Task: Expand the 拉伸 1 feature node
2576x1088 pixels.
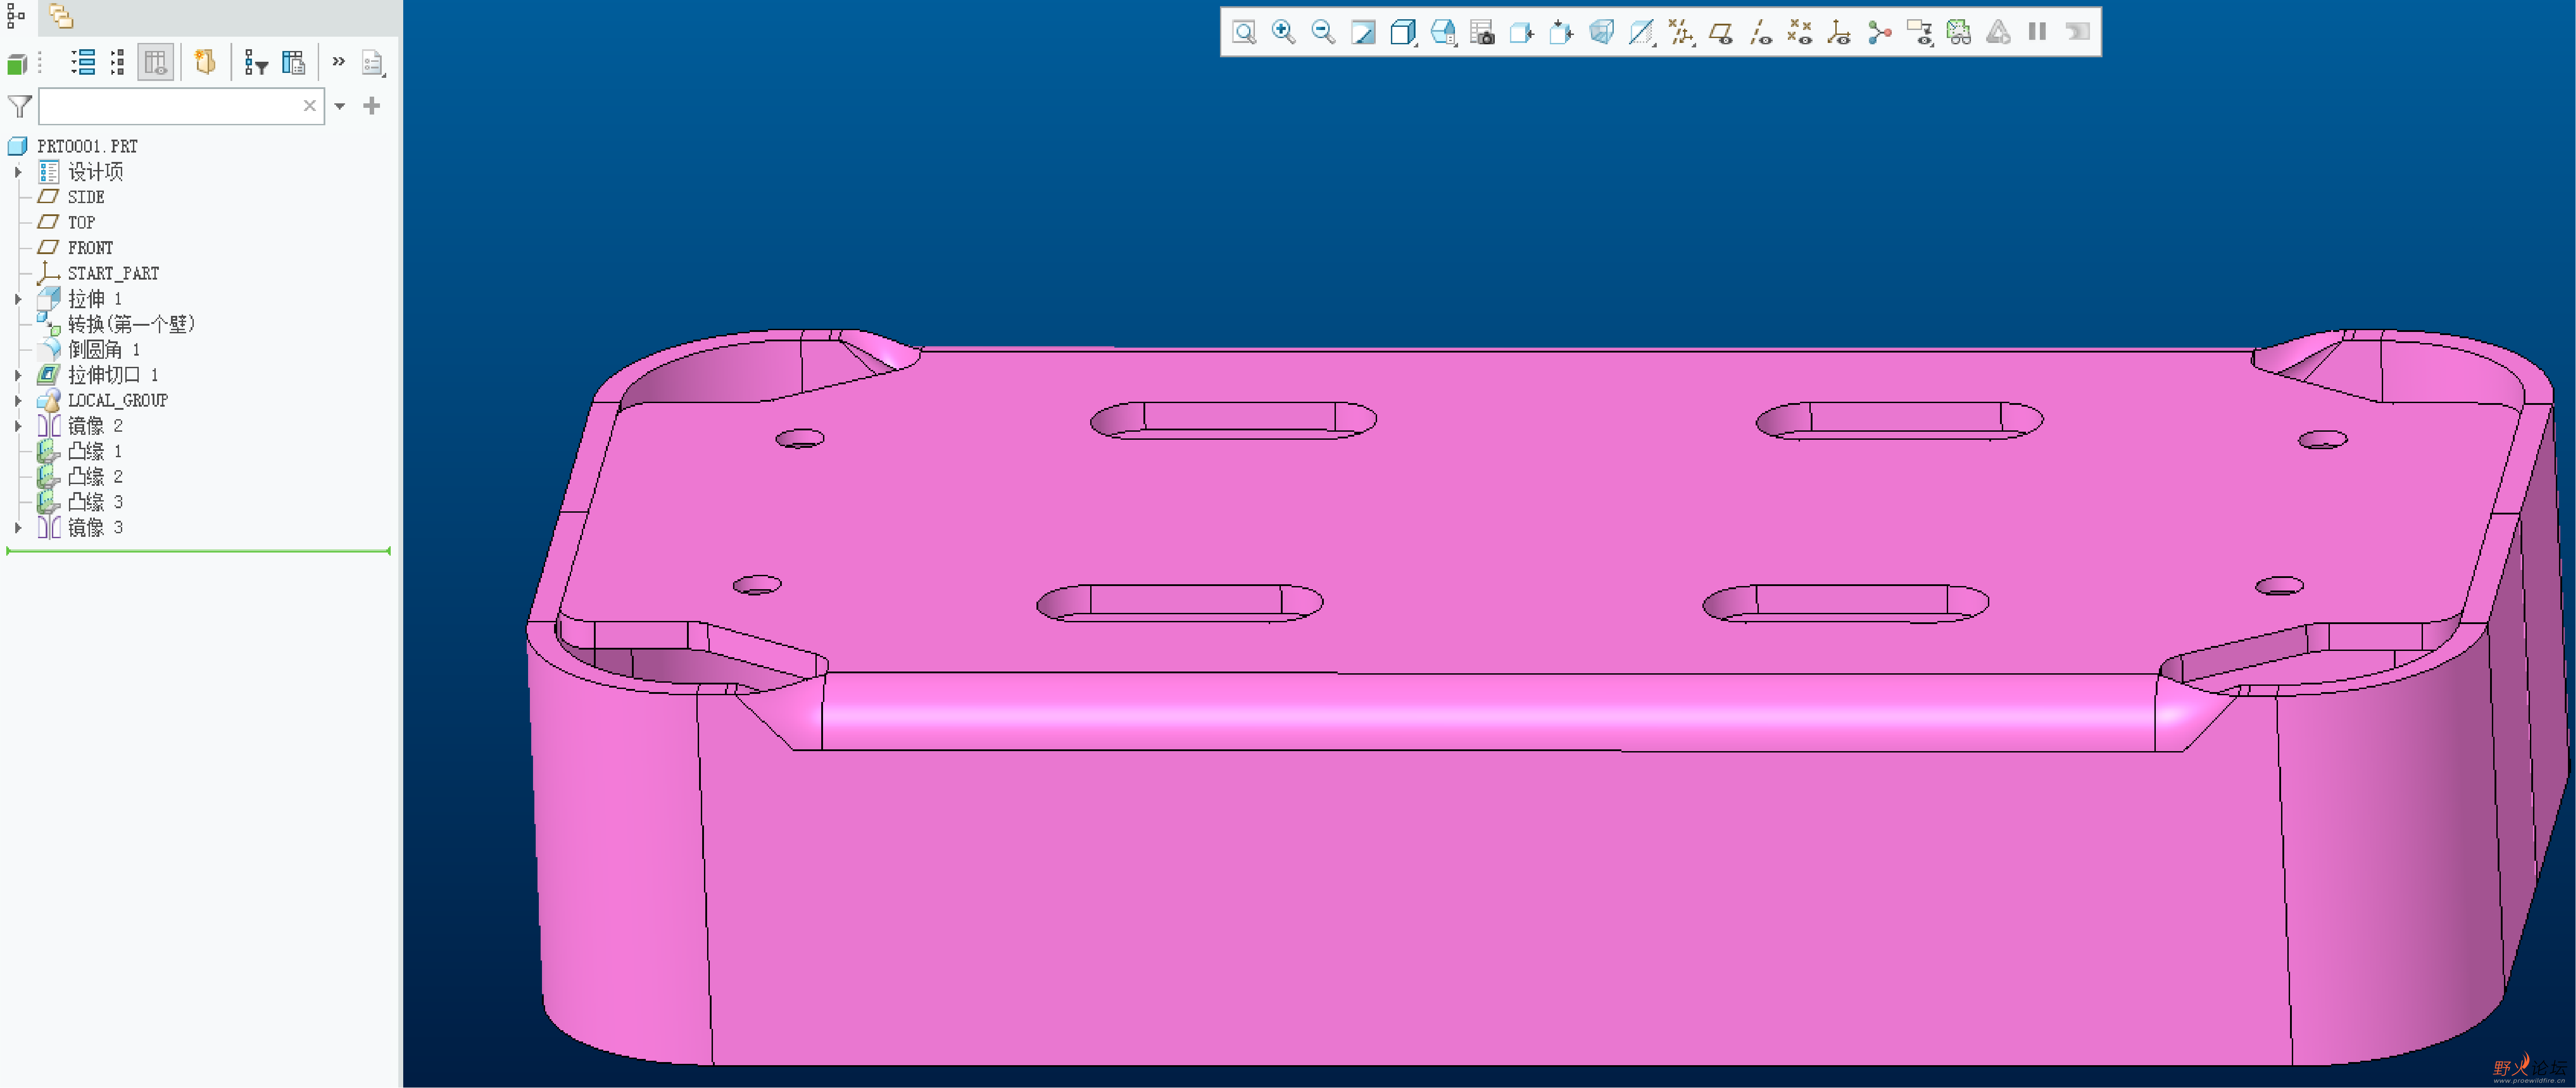Action: pyautogui.click(x=18, y=299)
